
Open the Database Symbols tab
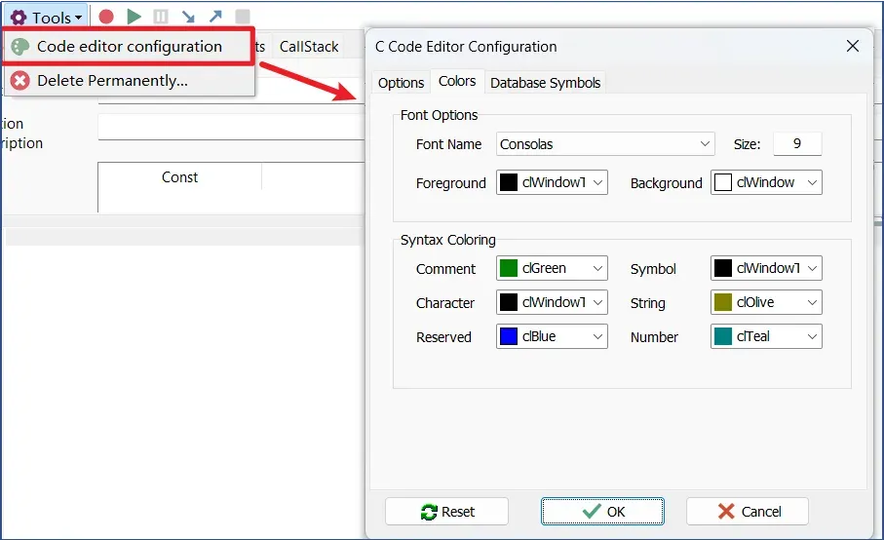click(x=545, y=83)
